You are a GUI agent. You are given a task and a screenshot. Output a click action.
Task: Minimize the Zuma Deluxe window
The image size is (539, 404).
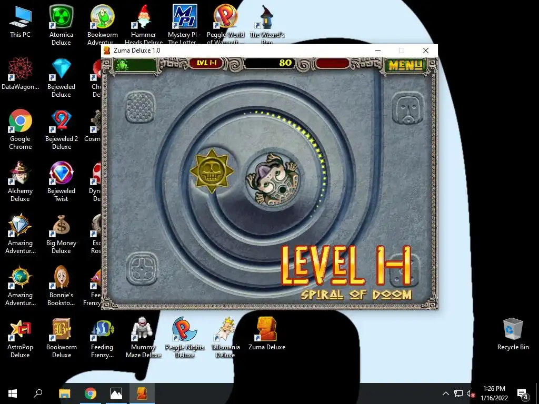378,50
